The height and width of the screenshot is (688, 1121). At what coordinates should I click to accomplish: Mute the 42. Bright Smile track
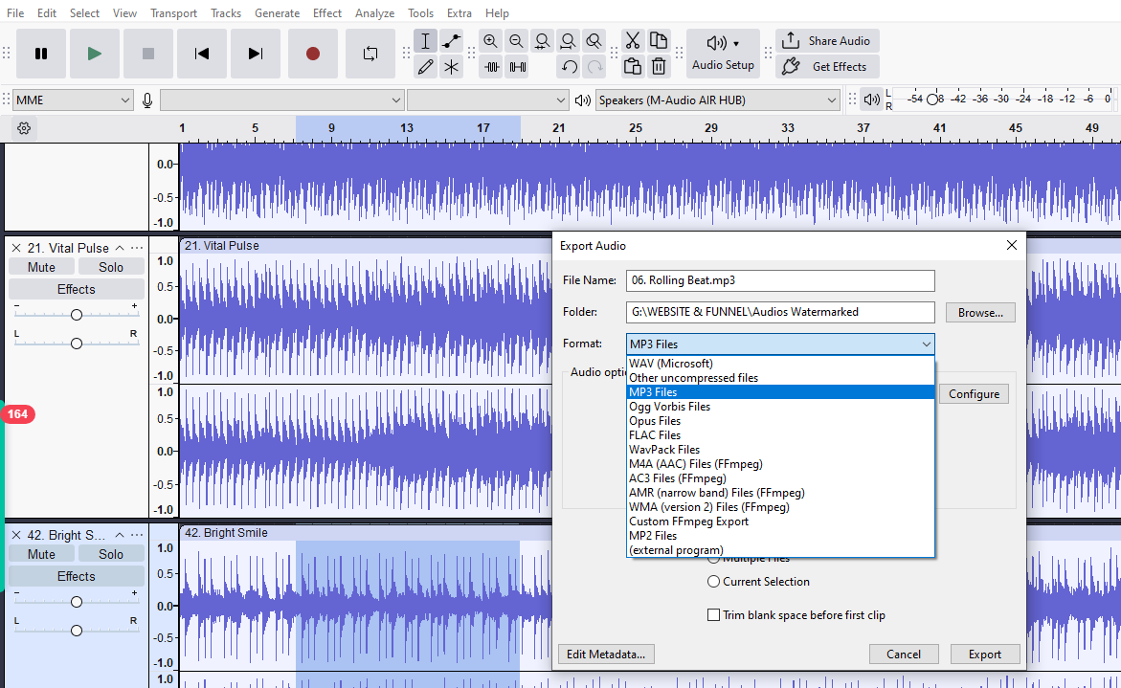(41, 554)
